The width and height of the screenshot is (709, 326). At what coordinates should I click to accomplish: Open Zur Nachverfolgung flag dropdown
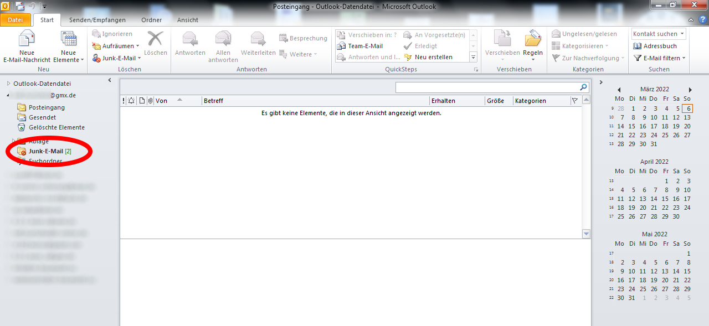click(x=588, y=58)
